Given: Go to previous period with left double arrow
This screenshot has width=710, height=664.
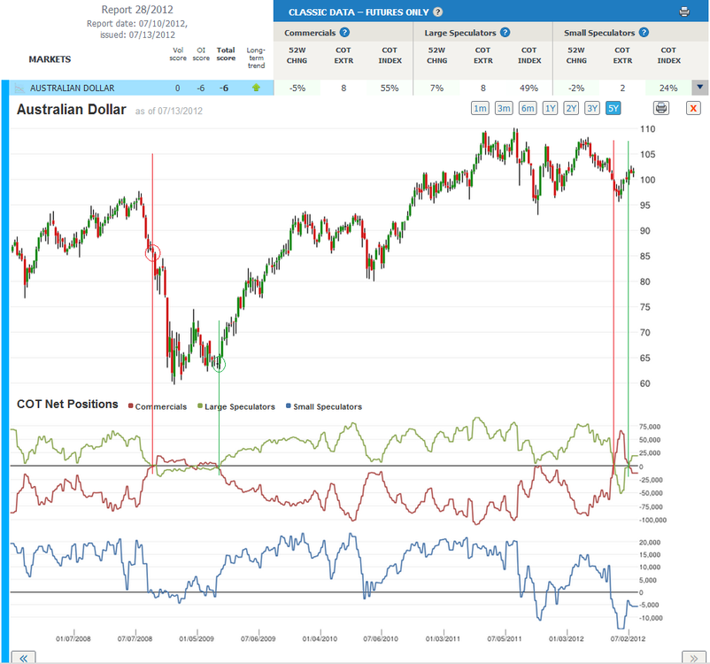Looking at the screenshot, I should (x=23, y=658).
